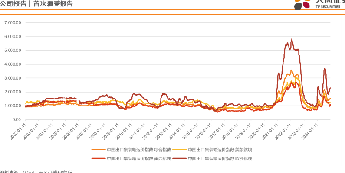Image resolution: width=345 pixels, height=173 pixels.
Task: Select the 中国出口集装箱运价指数:综合指数 legend label
Action: tap(139, 149)
